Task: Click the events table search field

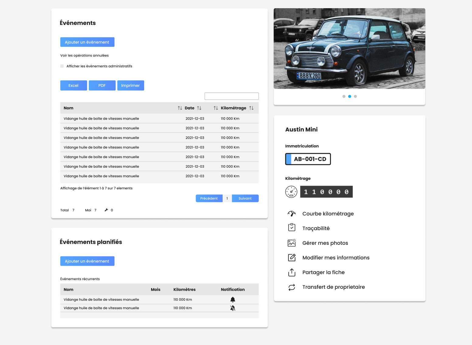Action: (x=231, y=96)
